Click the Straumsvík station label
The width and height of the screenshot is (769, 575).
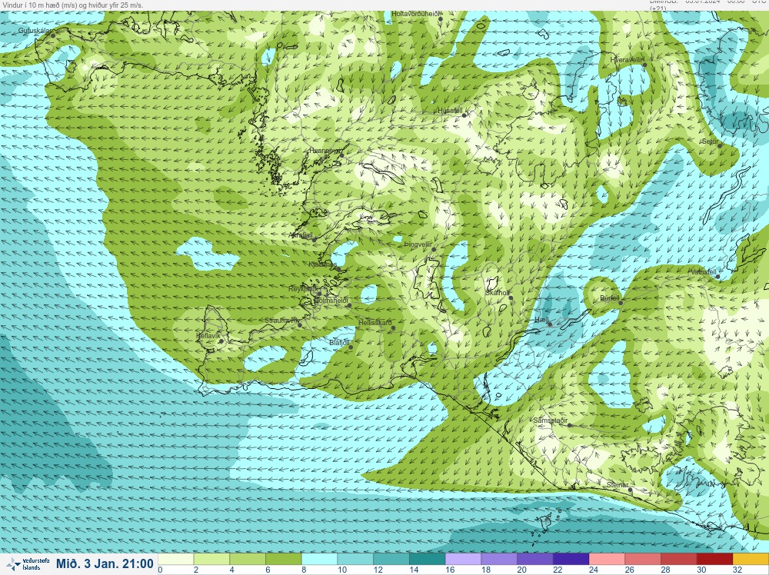[281, 321]
